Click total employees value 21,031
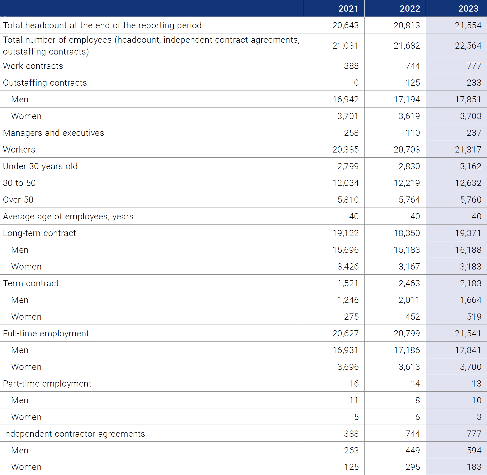This screenshot has height=475, width=487. 346,46
